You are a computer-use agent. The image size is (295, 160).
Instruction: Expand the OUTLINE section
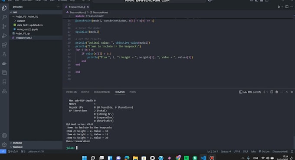pos(17,143)
